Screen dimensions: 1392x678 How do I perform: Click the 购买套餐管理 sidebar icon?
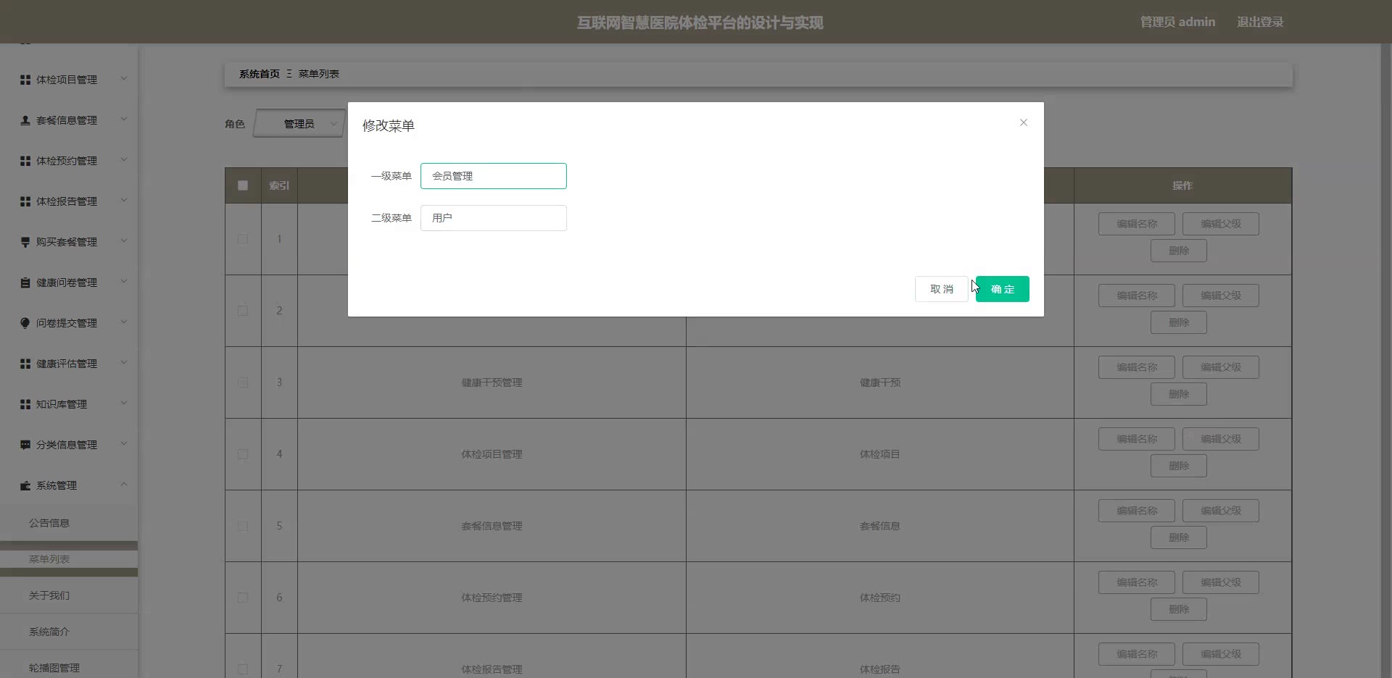point(25,242)
